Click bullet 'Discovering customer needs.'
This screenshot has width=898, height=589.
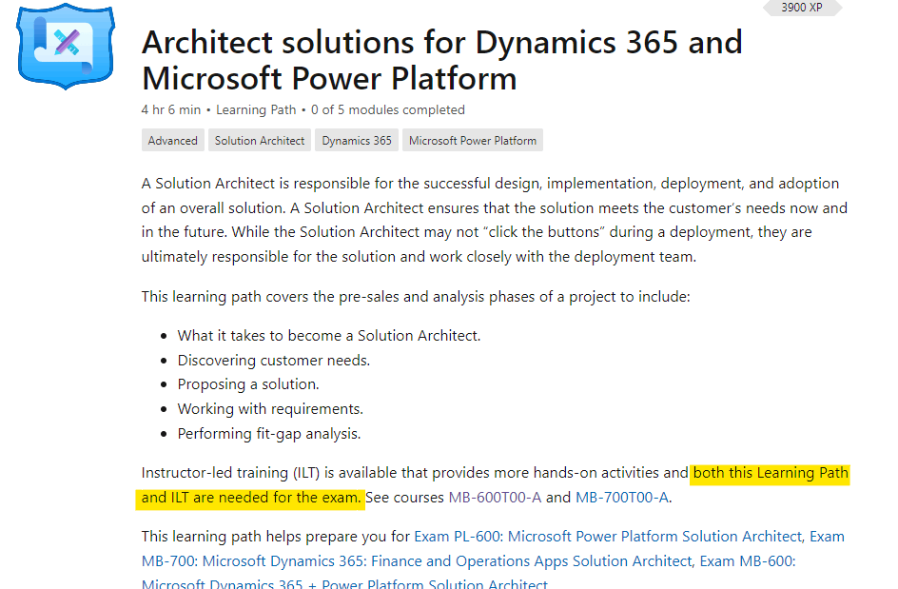point(274,361)
